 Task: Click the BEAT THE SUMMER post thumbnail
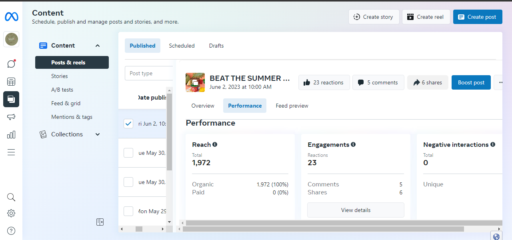coord(195,82)
